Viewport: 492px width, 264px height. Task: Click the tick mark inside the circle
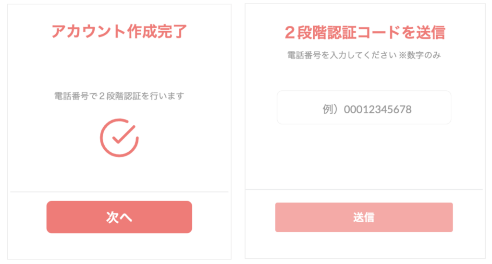click(124, 134)
